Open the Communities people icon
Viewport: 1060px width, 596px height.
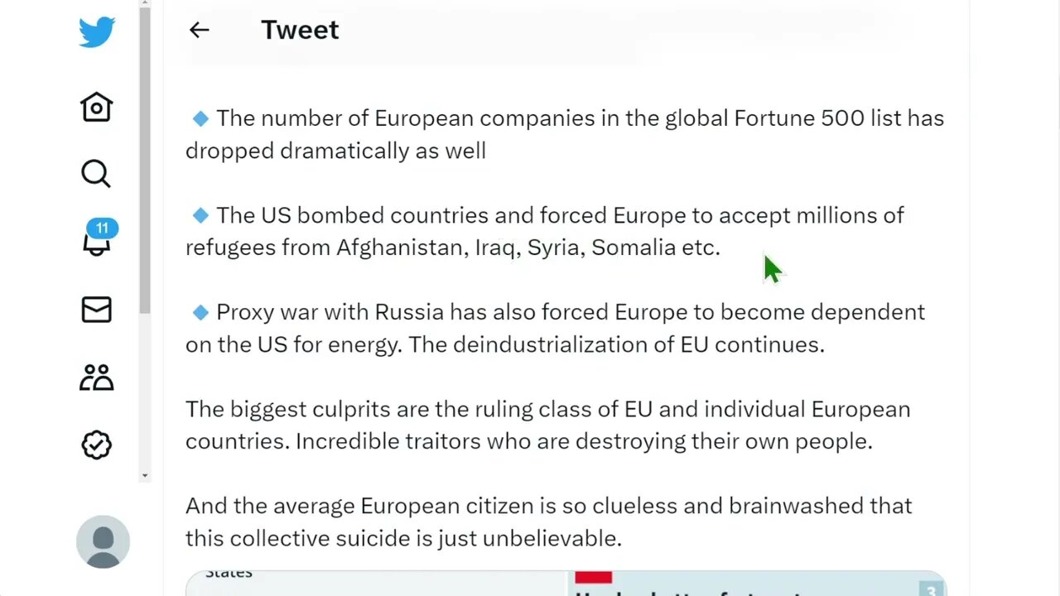[96, 377]
